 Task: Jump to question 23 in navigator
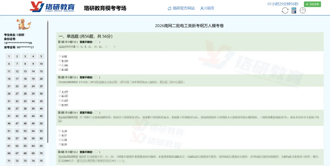[25, 86]
